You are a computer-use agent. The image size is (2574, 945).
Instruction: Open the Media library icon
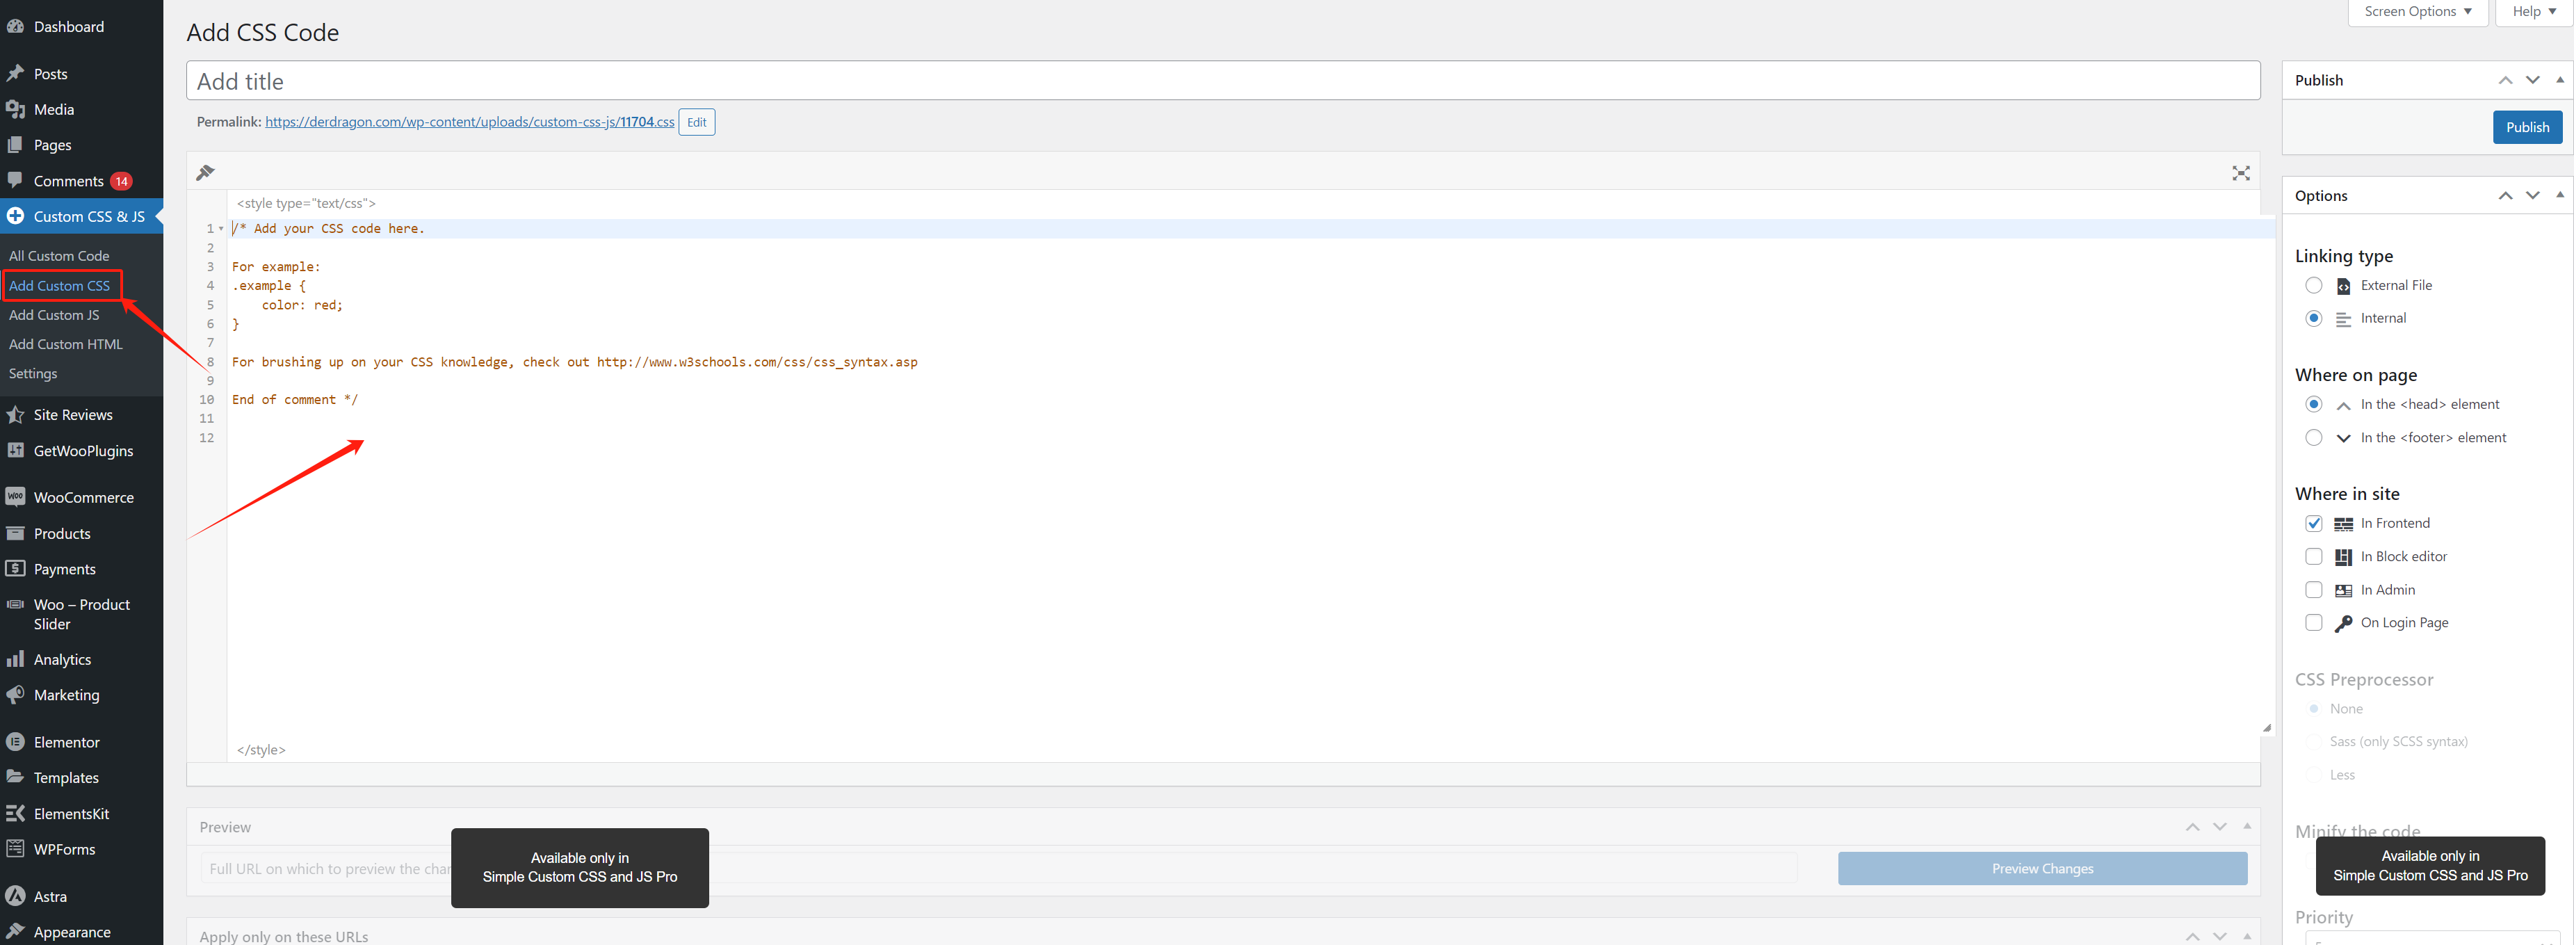pos(16,109)
